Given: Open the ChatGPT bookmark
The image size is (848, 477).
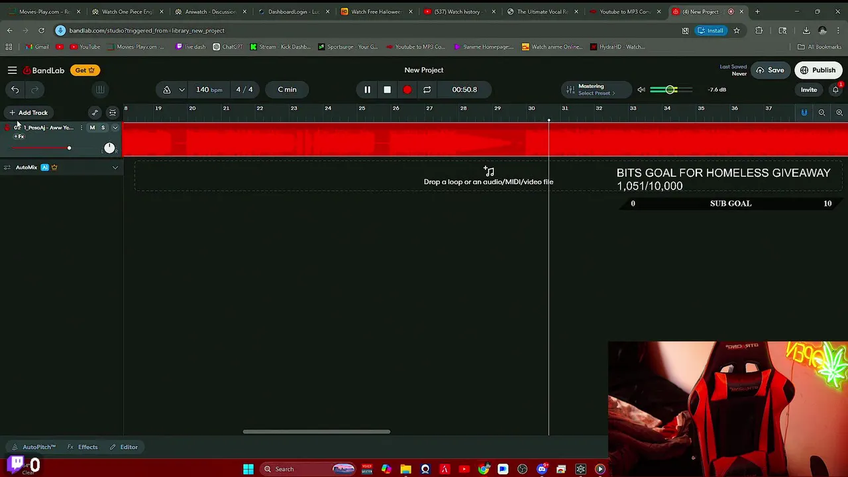Looking at the screenshot, I should pyautogui.click(x=228, y=47).
